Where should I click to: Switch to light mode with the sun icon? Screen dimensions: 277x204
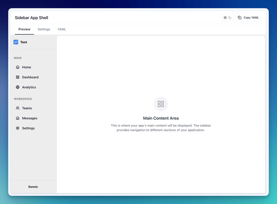tap(225, 18)
